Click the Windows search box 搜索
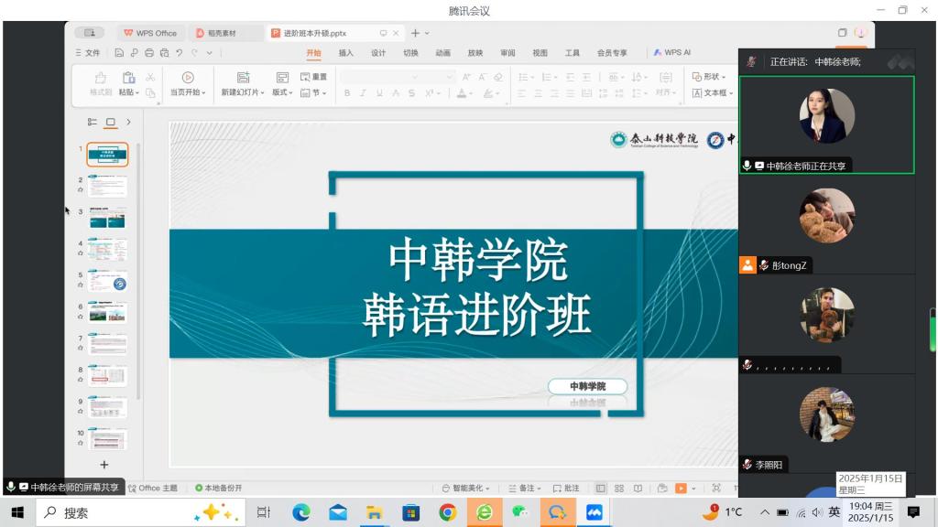Screen dimensions: 938x527 click(140, 512)
